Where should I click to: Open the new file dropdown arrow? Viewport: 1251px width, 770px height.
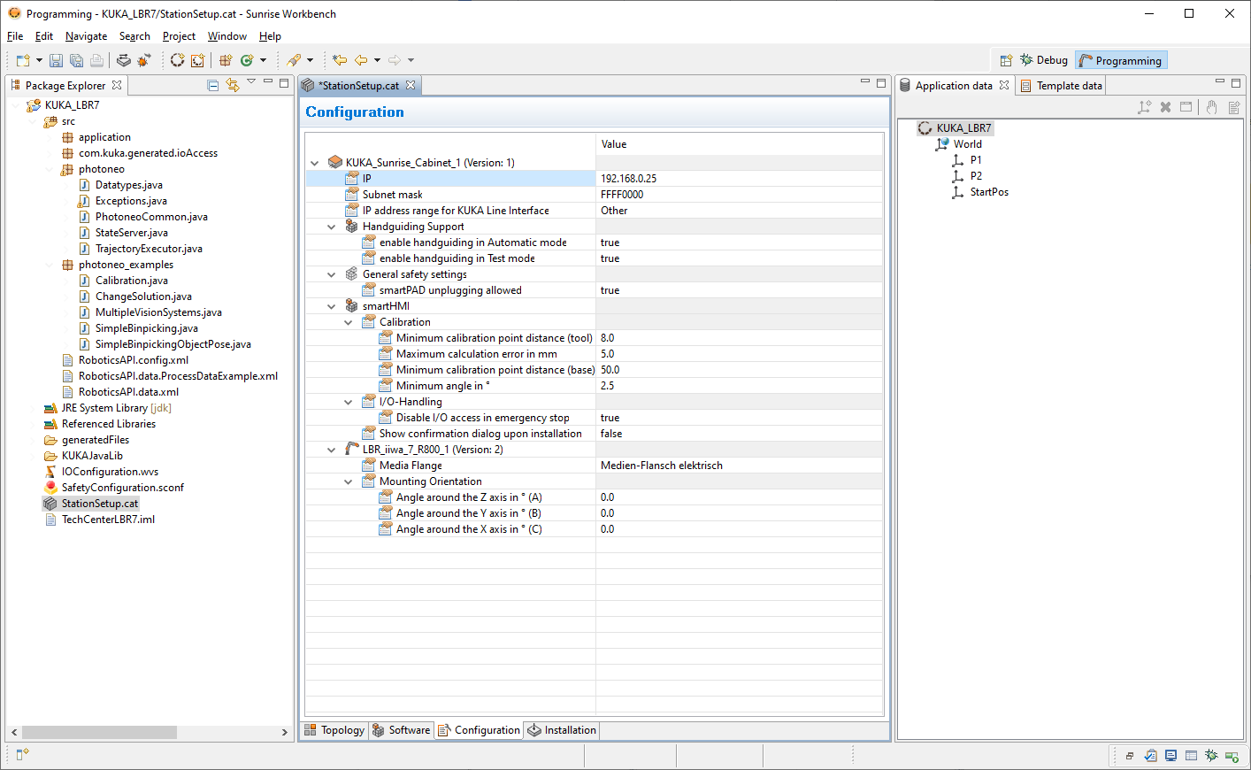(x=39, y=60)
